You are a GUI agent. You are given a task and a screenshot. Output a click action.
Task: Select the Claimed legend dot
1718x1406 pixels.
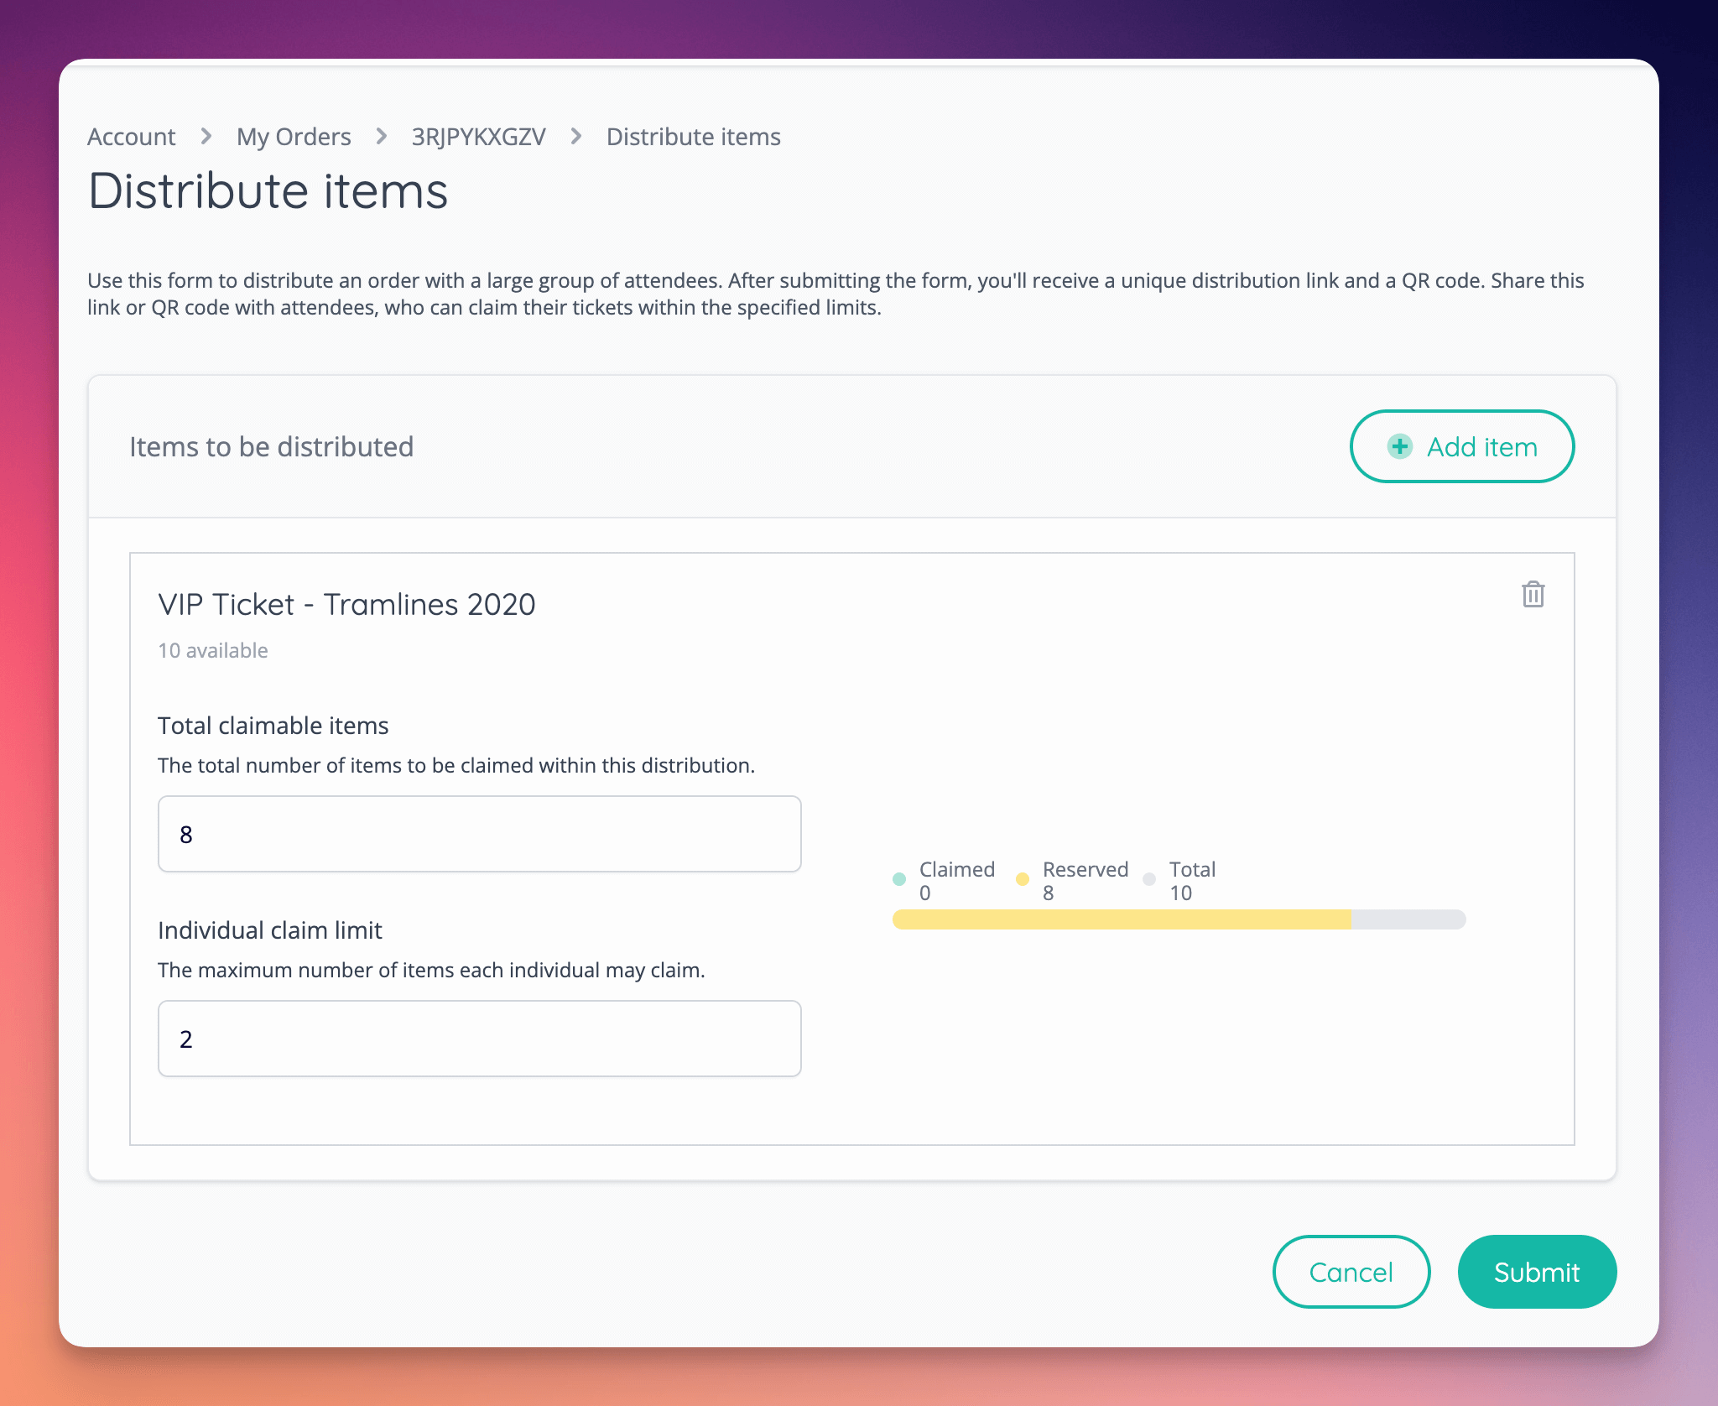899,879
